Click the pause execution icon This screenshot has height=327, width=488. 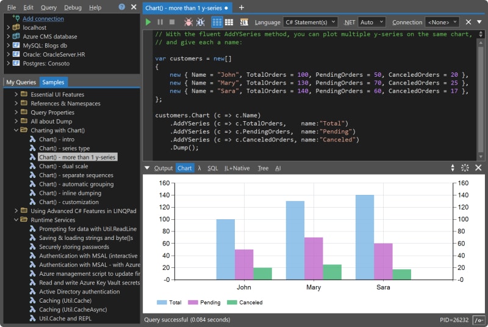click(x=160, y=22)
